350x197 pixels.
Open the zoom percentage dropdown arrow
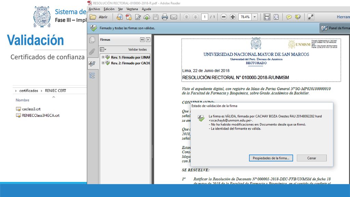tap(254, 17)
